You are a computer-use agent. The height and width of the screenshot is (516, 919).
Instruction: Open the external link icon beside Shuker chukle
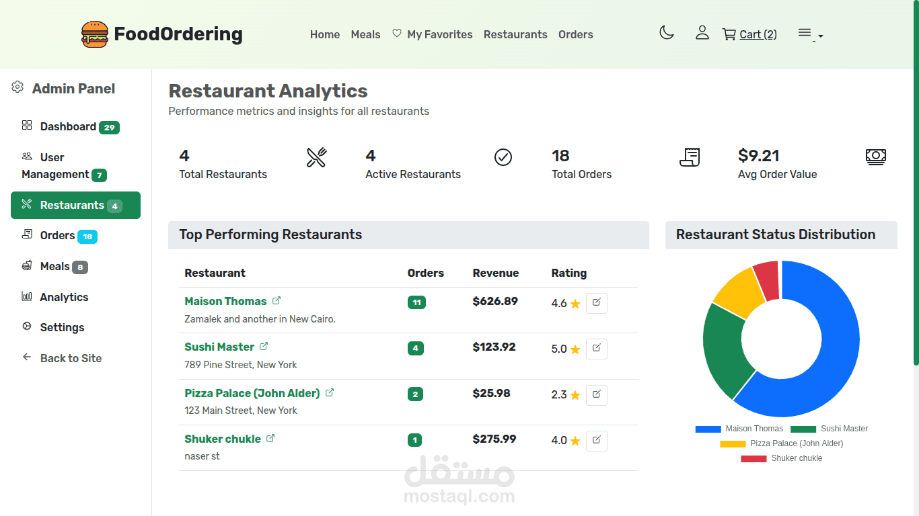point(270,438)
